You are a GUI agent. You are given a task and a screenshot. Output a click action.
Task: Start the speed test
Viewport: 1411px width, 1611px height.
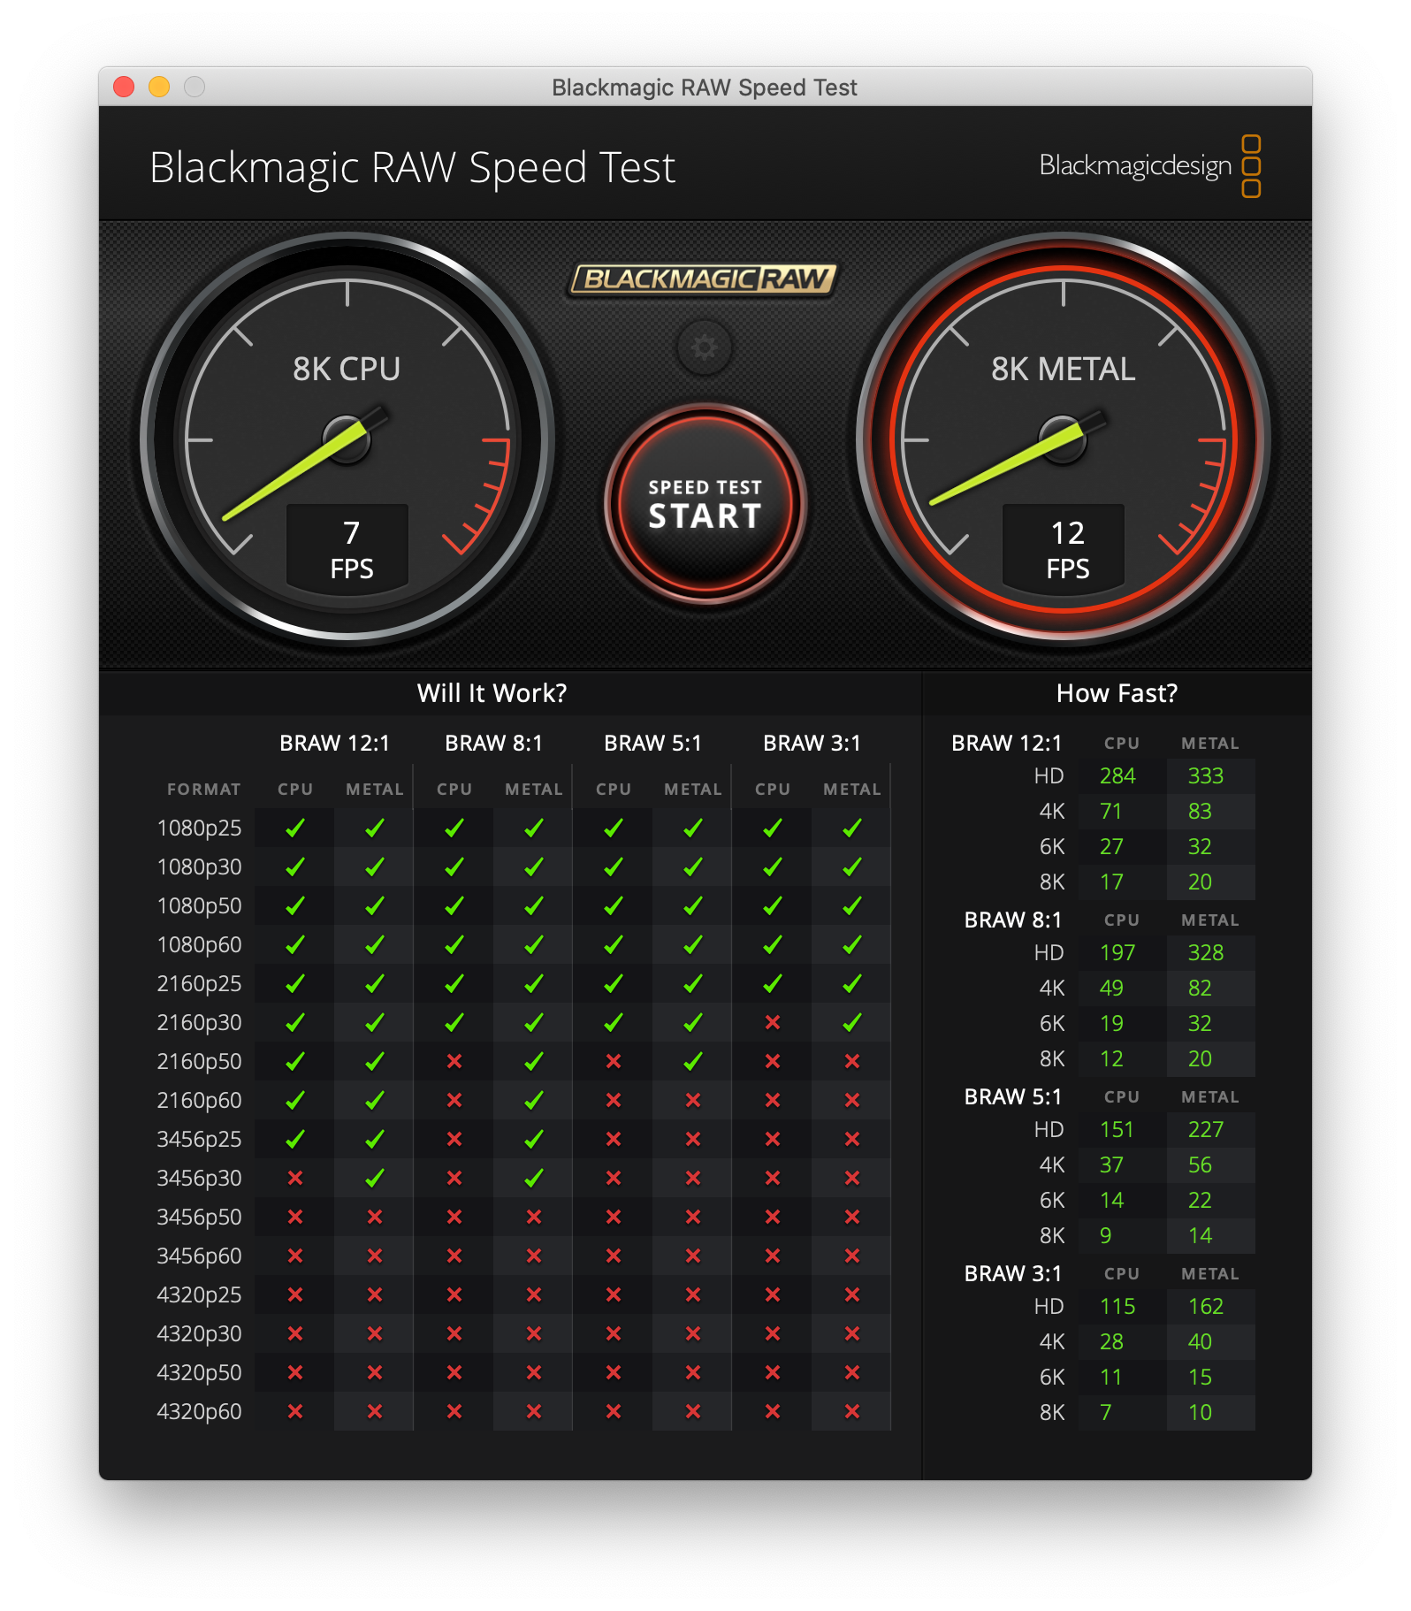(x=705, y=504)
